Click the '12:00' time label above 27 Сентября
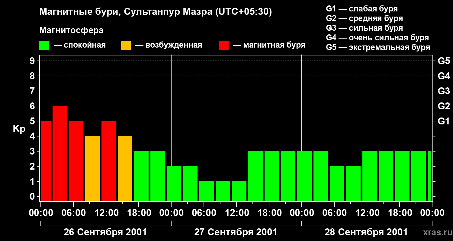The width and height of the screenshot is (453, 241). point(236,213)
